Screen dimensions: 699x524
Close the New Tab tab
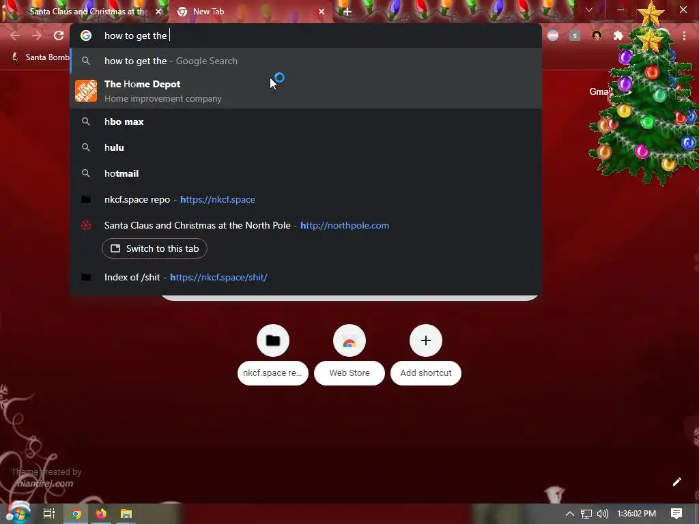[322, 12]
